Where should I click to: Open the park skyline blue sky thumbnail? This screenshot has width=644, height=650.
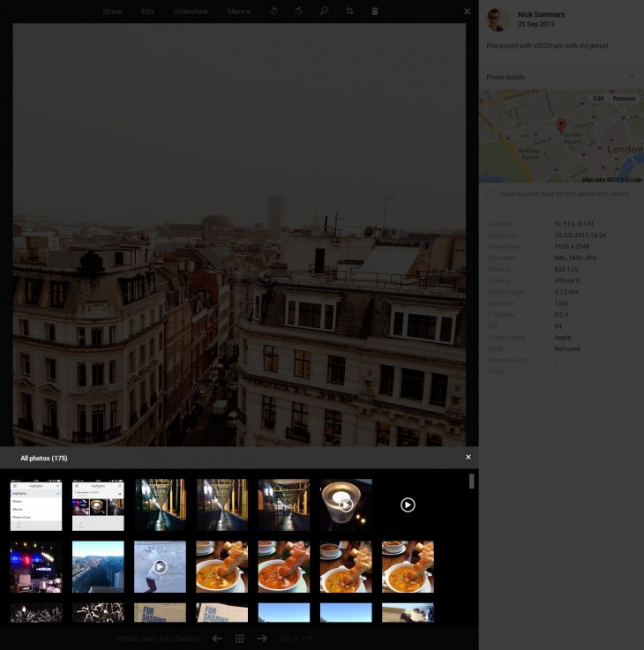pyautogui.click(x=98, y=567)
